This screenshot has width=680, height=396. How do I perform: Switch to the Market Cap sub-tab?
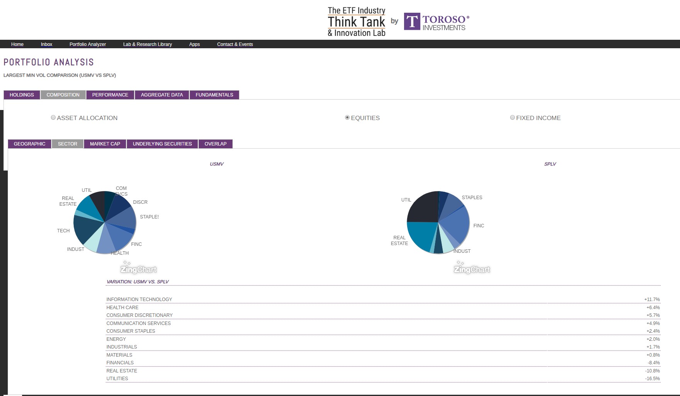(x=105, y=144)
